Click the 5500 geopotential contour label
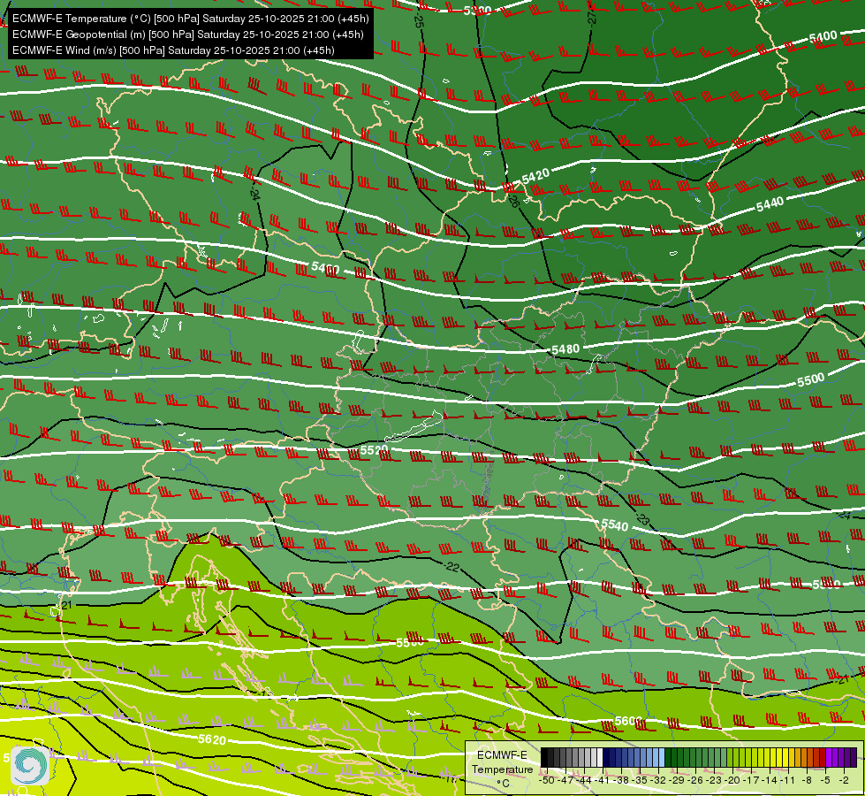 pos(810,379)
